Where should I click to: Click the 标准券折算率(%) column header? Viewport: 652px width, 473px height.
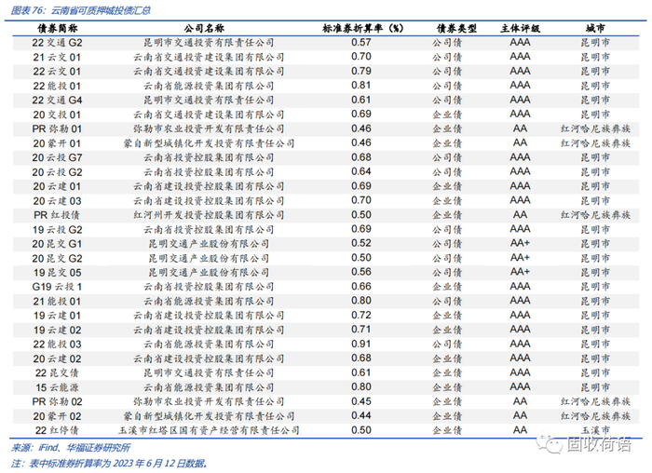(x=363, y=28)
